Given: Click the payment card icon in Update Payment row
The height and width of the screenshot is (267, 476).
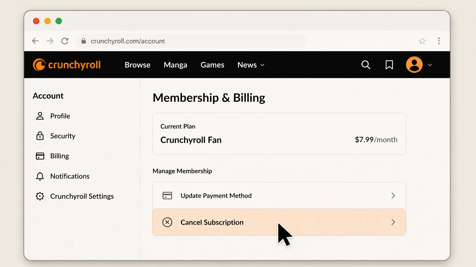Looking at the screenshot, I should click(167, 196).
